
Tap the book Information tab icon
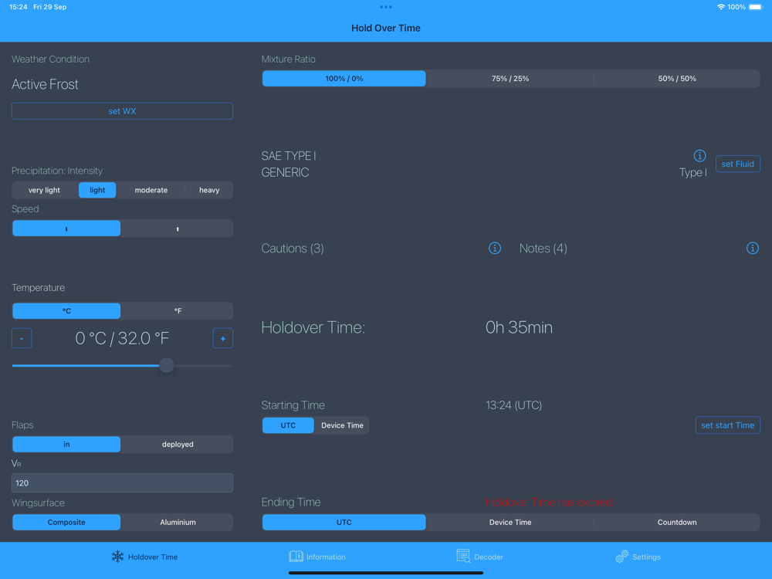[296, 557]
